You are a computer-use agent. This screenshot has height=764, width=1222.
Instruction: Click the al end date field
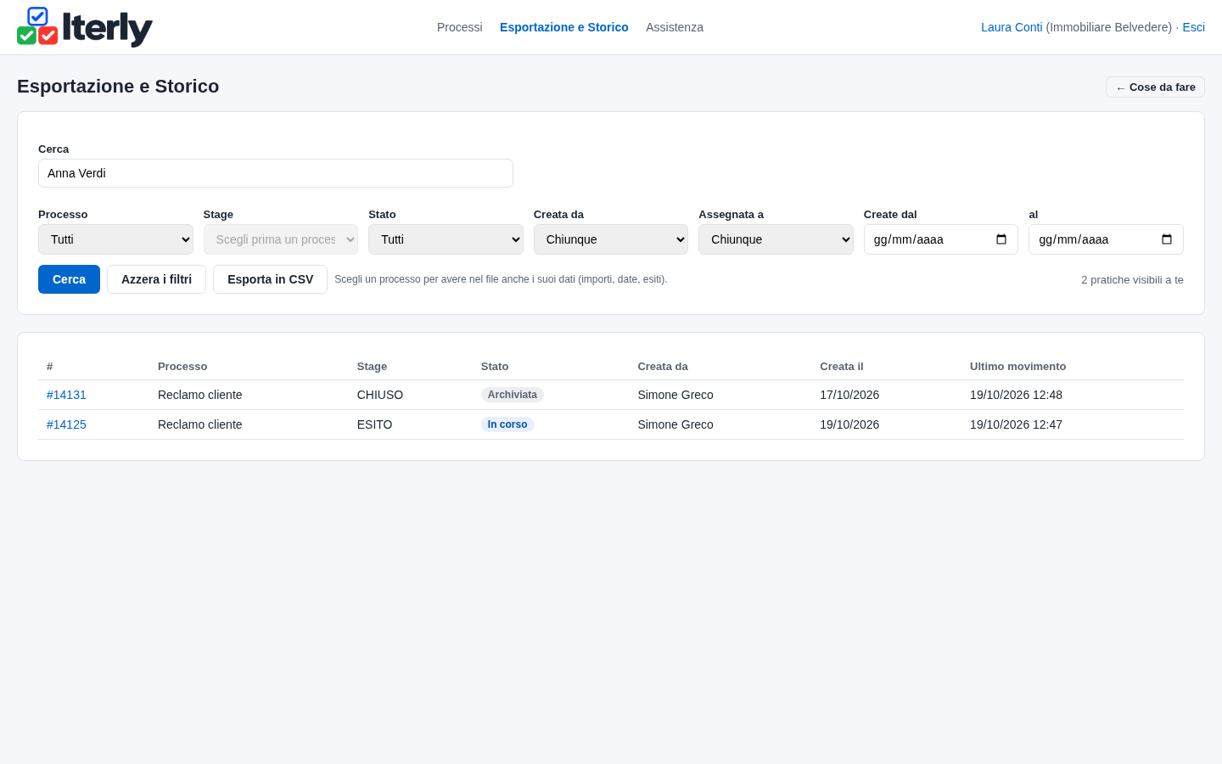point(1106,239)
